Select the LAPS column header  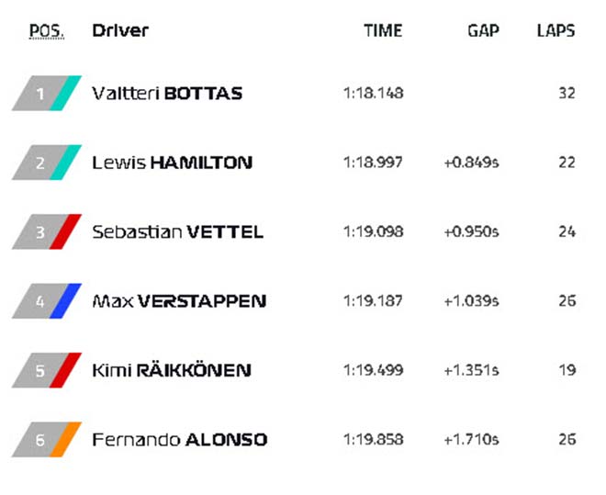(x=556, y=31)
